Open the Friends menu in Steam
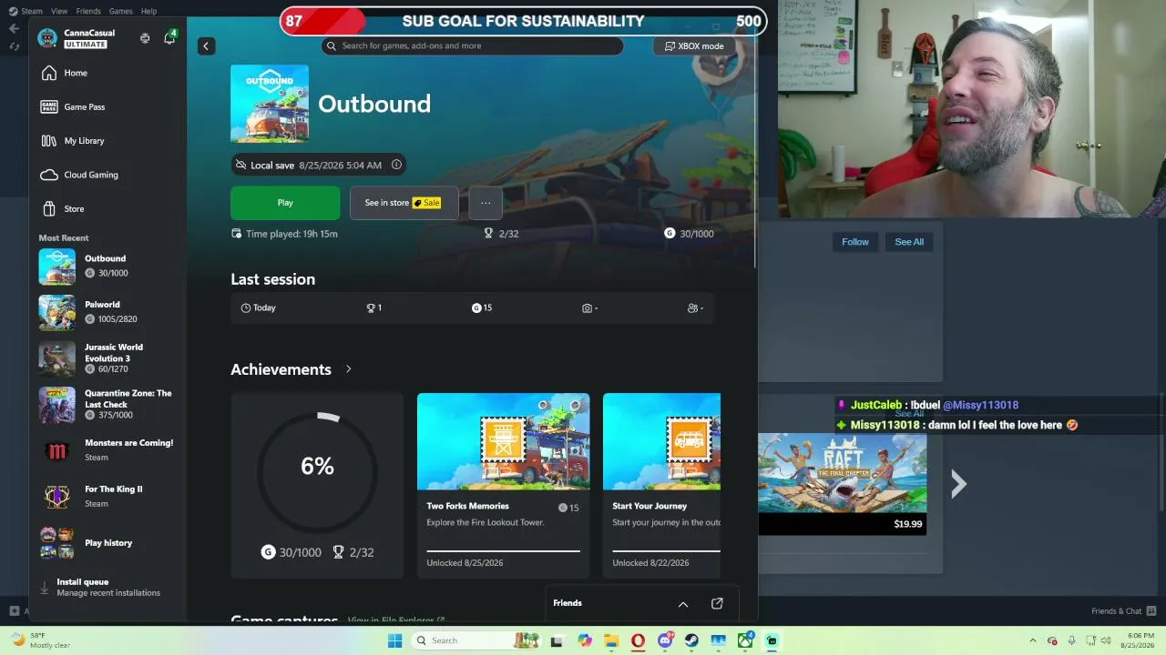The height and width of the screenshot is (655, 1166). tap(88, 11)
